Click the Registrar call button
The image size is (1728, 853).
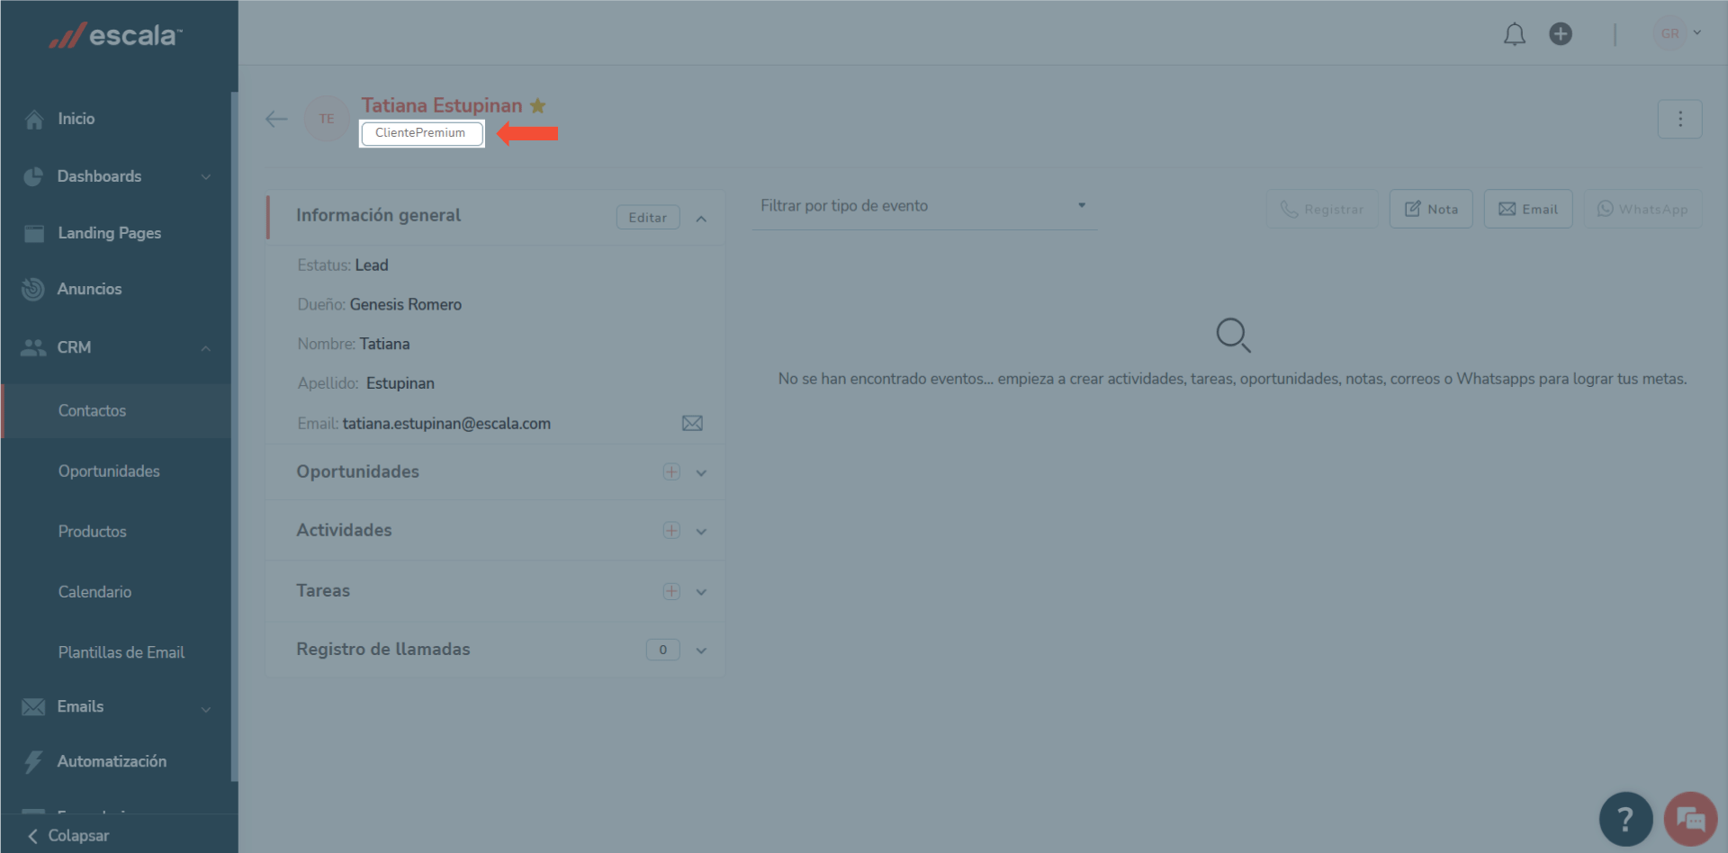1322,209
